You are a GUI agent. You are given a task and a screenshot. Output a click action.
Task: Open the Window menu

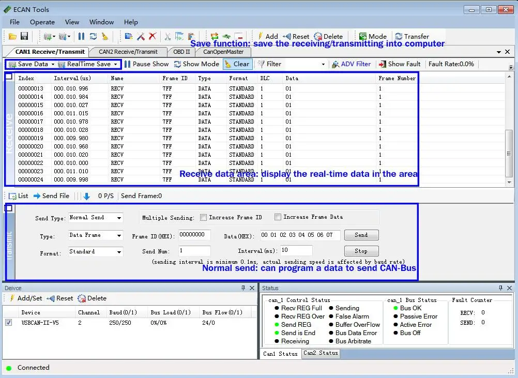(x=101, y=22)
